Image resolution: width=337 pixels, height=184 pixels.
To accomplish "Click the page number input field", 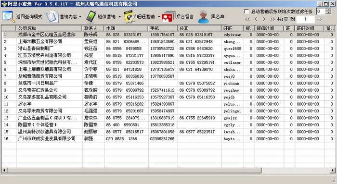I will 305,19.
